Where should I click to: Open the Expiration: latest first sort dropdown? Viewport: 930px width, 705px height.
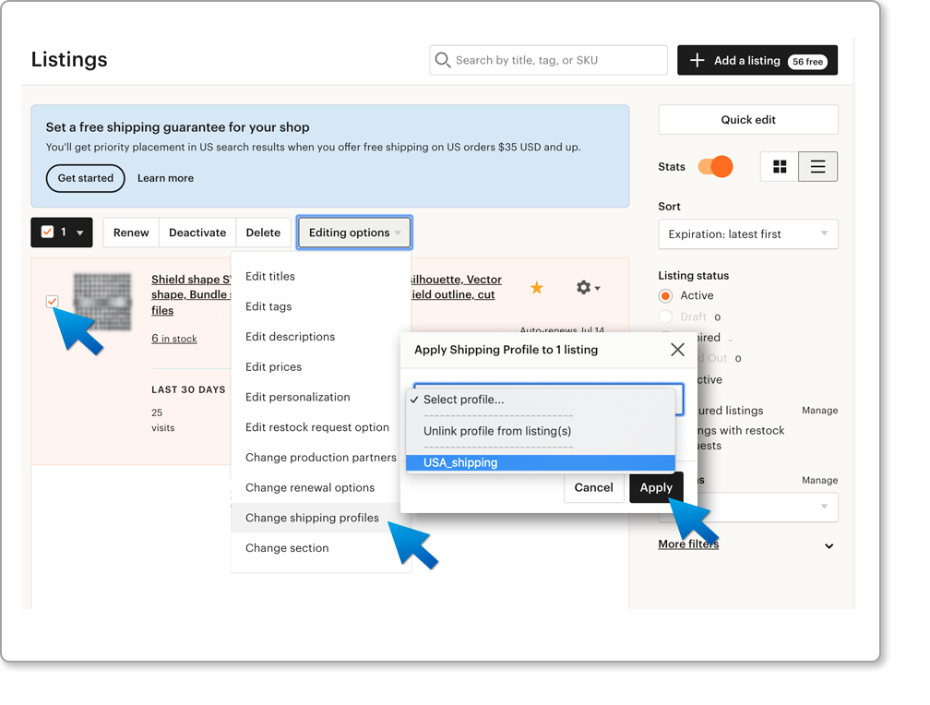747,233
